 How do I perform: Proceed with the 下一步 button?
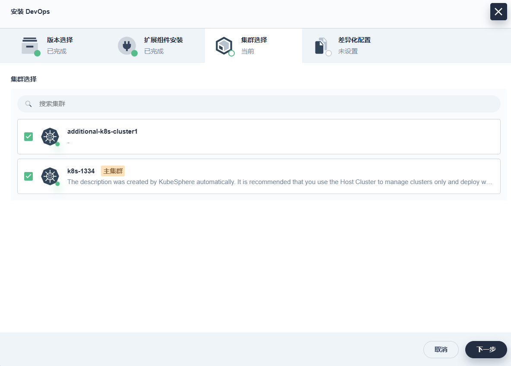coord(486,349)
